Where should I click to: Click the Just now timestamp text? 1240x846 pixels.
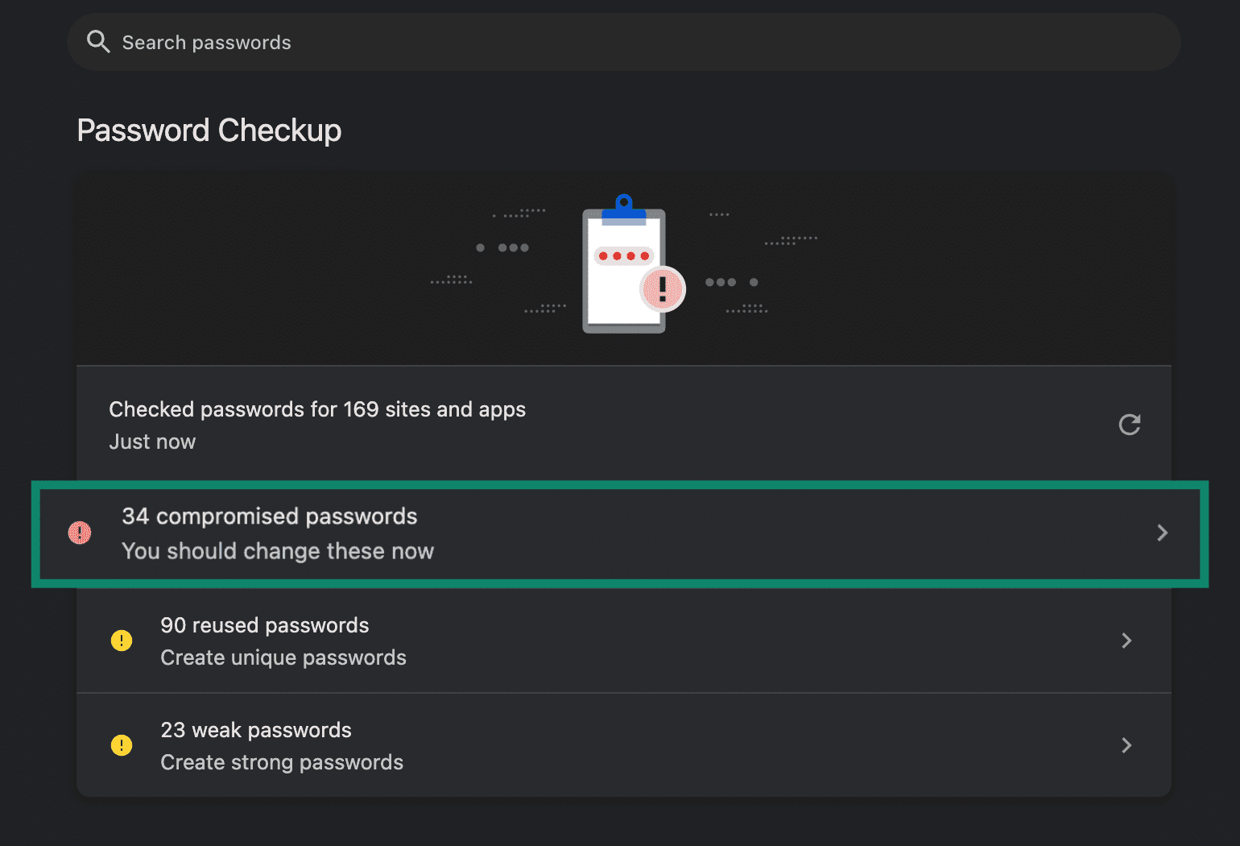click(152, 442)
